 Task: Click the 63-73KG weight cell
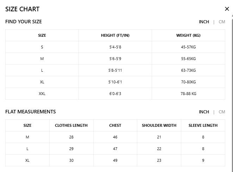(188, 70)
